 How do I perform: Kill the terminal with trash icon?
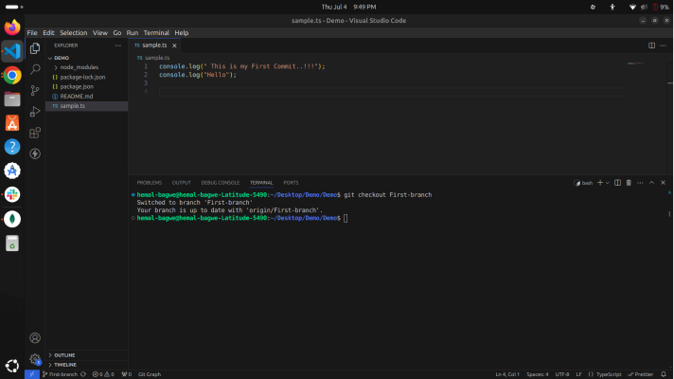coord(629,183)
